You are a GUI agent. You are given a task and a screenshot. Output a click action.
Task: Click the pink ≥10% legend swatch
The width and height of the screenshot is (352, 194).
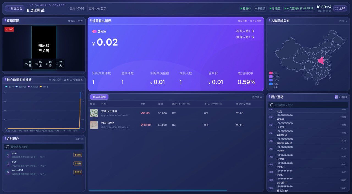point(271,73)
